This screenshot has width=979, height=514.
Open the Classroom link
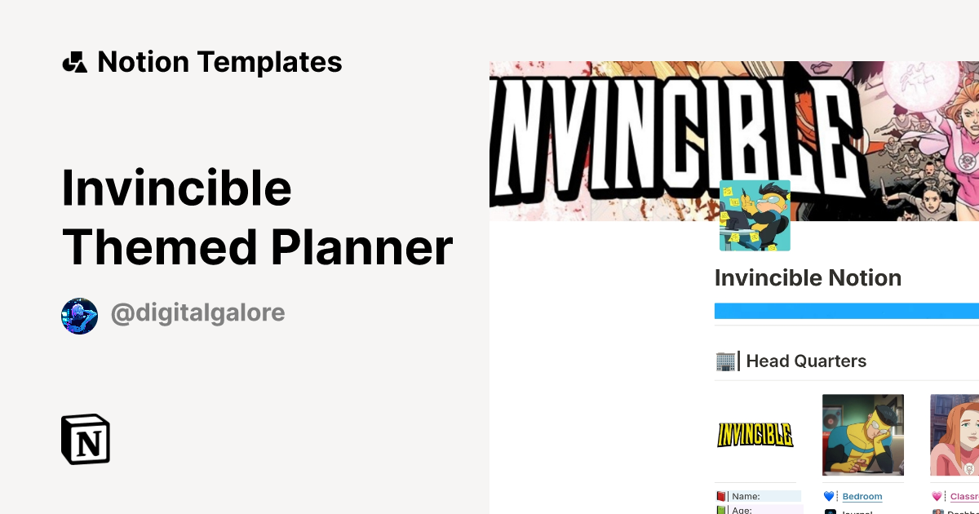(967, 496)
